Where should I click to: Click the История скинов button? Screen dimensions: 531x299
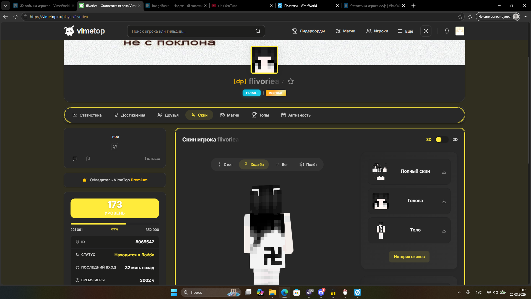[x=409, y=257]
